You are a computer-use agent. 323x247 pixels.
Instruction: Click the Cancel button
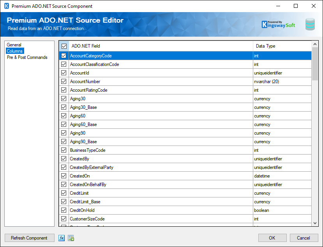pyautogui.click(x=304, y=238)
